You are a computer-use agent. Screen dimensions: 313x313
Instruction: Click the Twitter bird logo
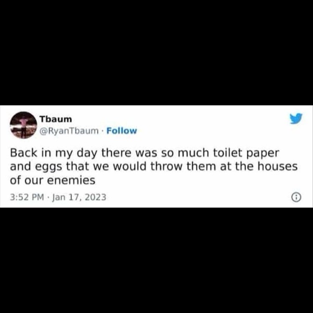click(x=296, y=118)
